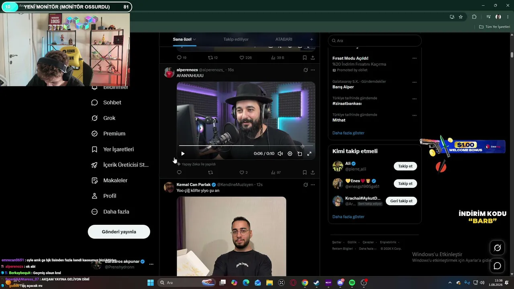The image size is (514, 289).
Task: Follow Enes with Takip et
Action: coord(405,183)
